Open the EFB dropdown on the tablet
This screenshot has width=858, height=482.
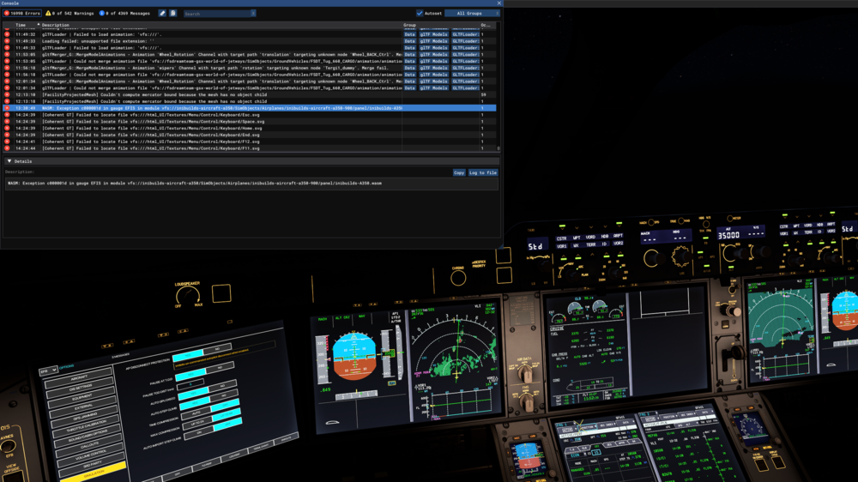[48, 371]
